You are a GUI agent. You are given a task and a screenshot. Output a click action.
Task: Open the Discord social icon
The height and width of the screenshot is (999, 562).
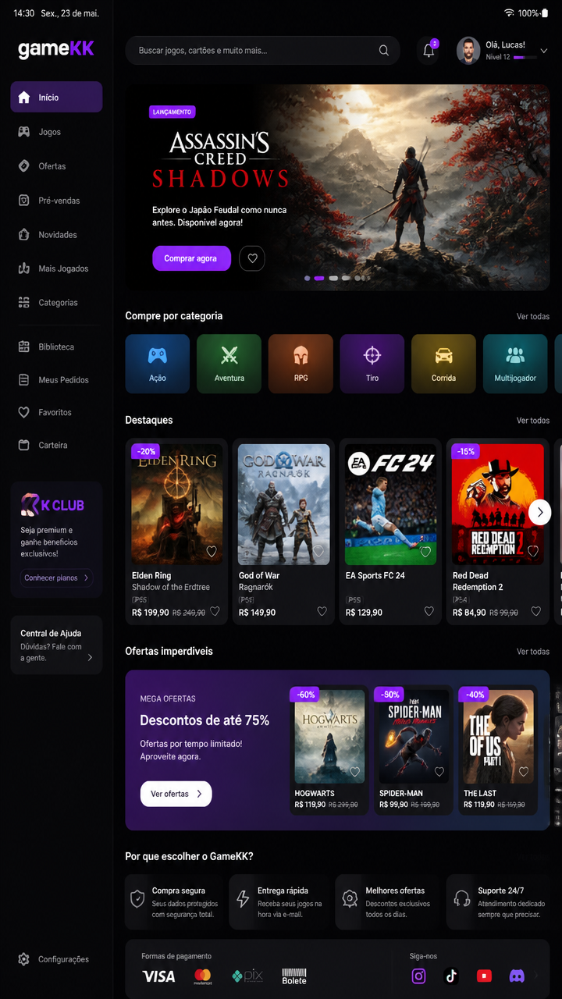tap(517, 976)
